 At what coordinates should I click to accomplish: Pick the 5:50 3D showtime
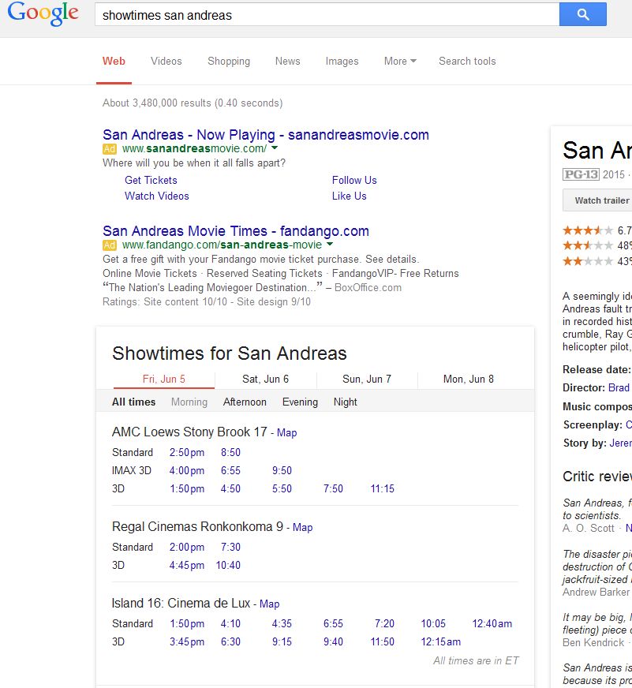282,489
